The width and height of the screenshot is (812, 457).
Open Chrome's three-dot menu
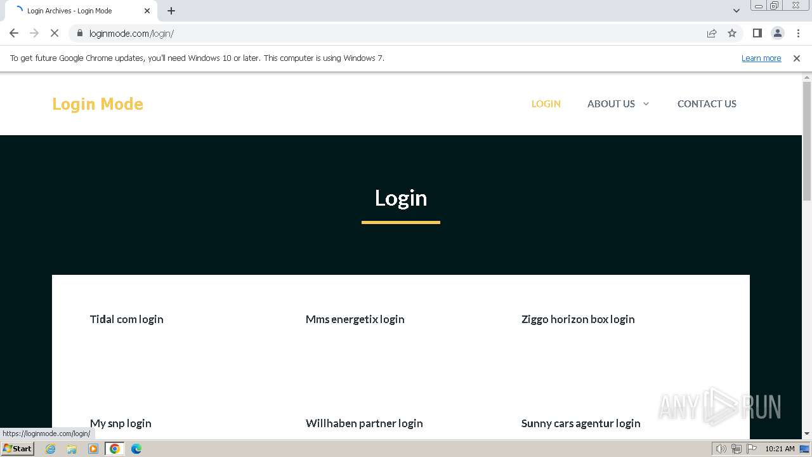click(798, 33)
